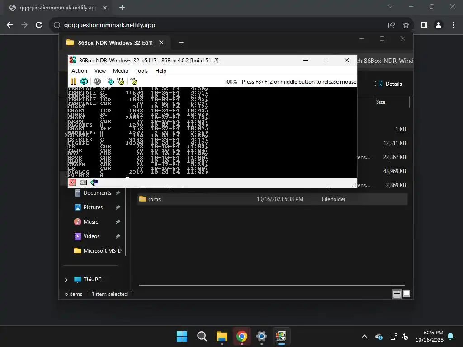Close the Chrome tab qqqquestionmmmark.netlify.app
Image resolution: width=463 pixels, height=347 pixels.
[x=105, y=8]
